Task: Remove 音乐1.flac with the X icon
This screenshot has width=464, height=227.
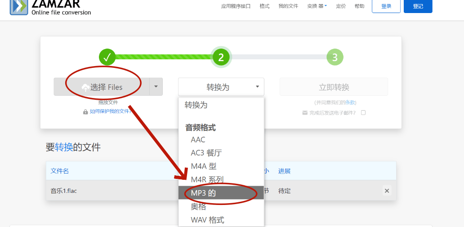Action: pyautogui.click(x=387, y=191)
